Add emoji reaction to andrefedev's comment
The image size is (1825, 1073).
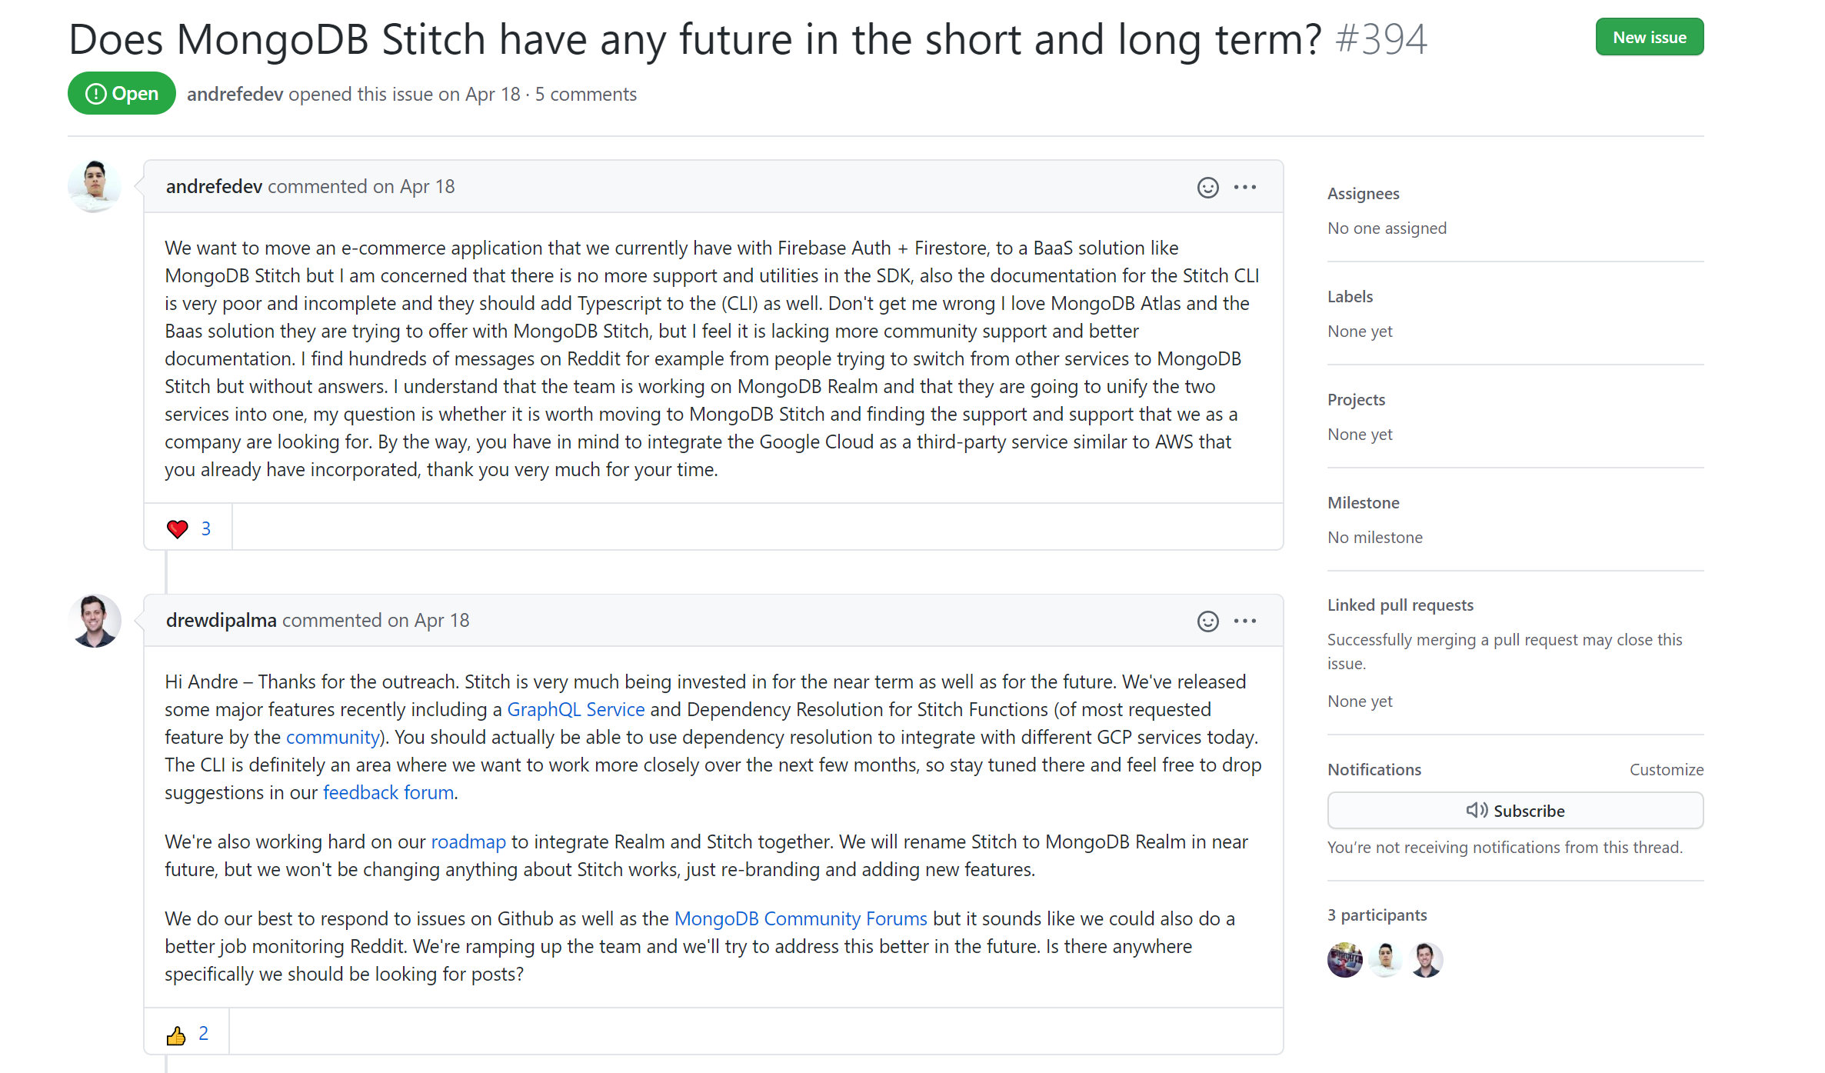[1207, 188]
